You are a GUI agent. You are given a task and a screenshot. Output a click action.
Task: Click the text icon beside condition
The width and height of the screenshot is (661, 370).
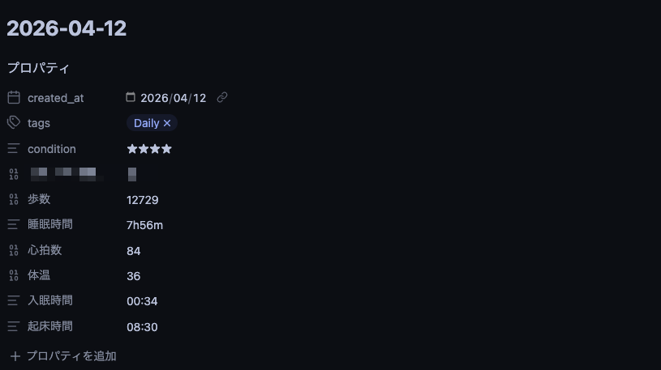[x=14, y=149]
